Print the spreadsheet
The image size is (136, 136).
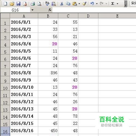[33, 4]
